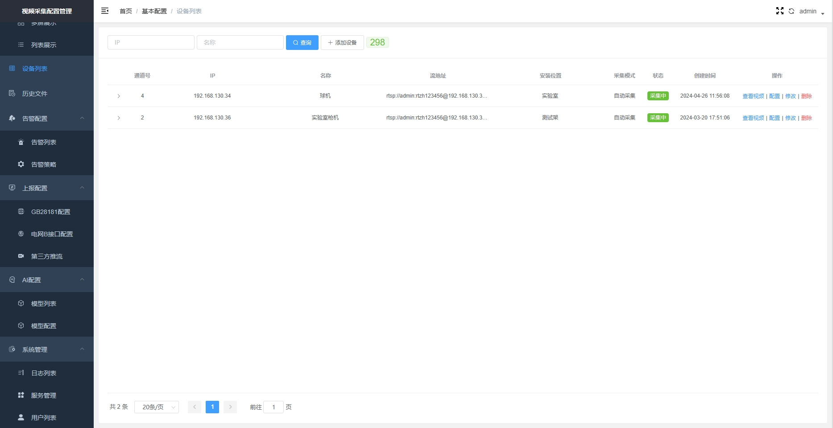This screenshot has height=428, width=833.
Task: Expand row for channel 4 device
Action: click(x=119, y=96)
